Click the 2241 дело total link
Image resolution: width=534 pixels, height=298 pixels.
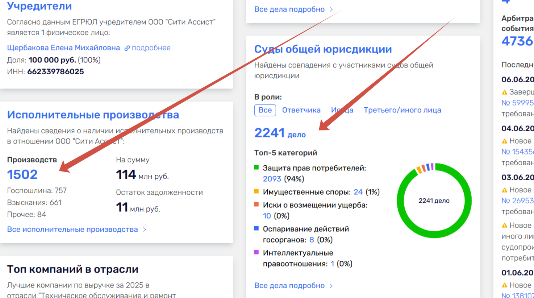pyautogui.click(x=280, y=133)
